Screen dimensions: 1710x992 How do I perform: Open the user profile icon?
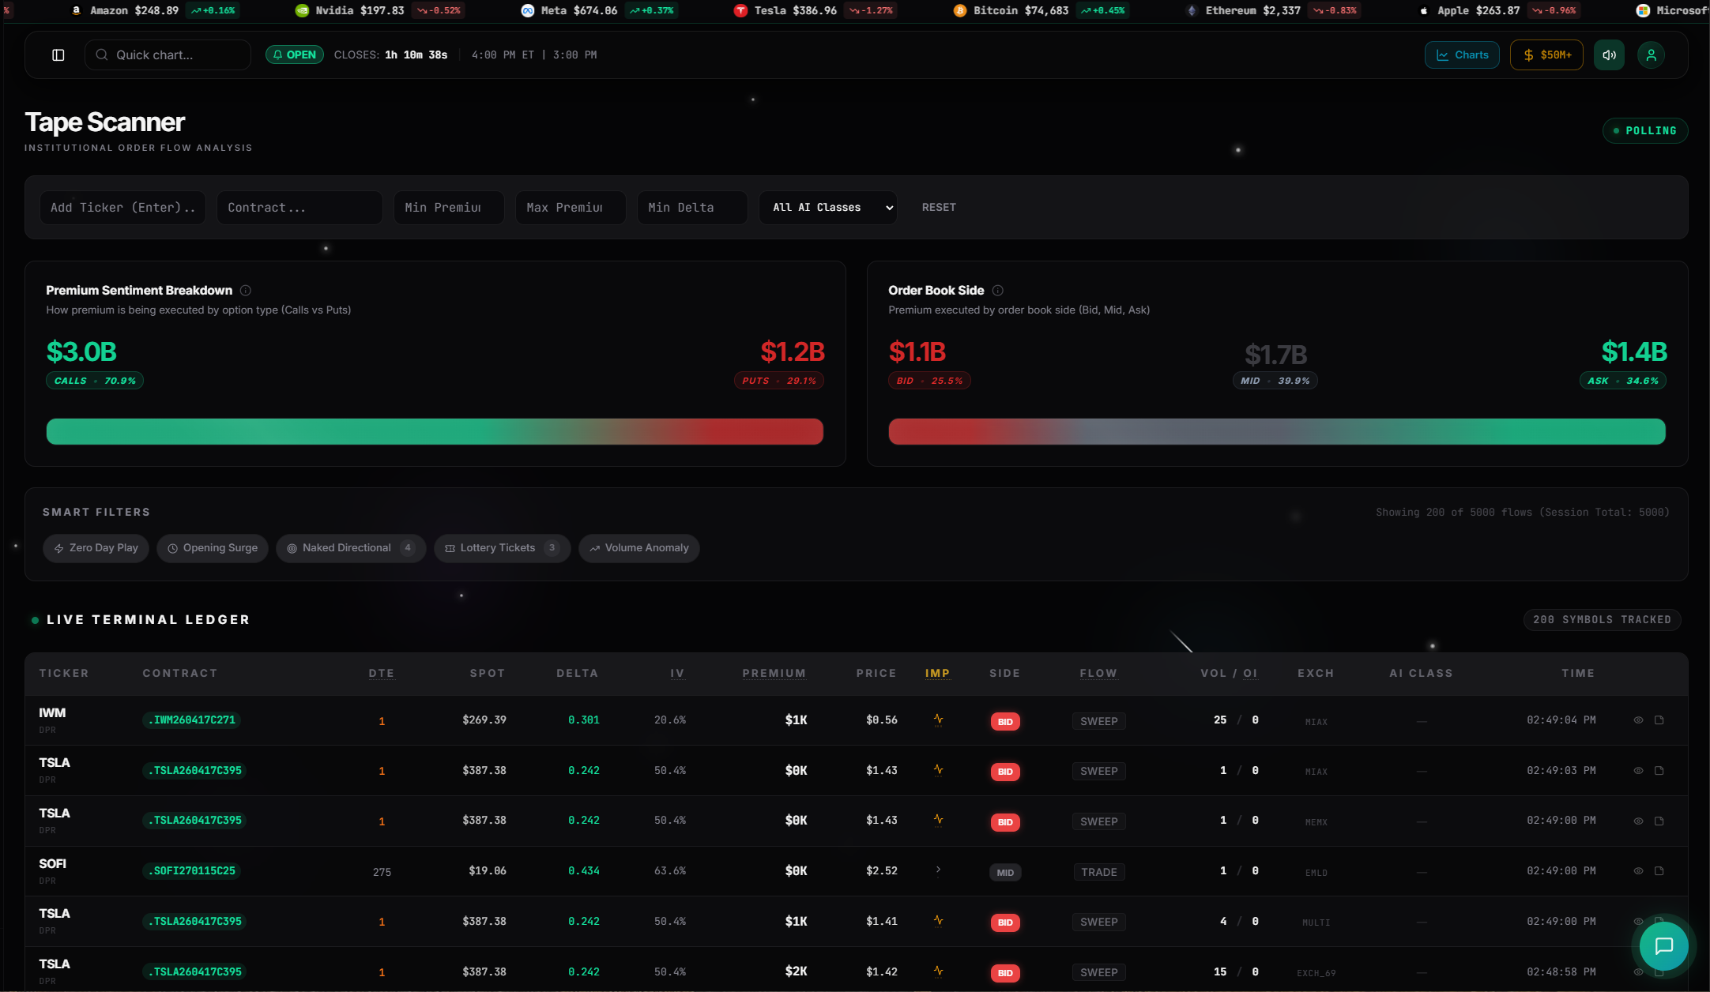click(1651, 54)
